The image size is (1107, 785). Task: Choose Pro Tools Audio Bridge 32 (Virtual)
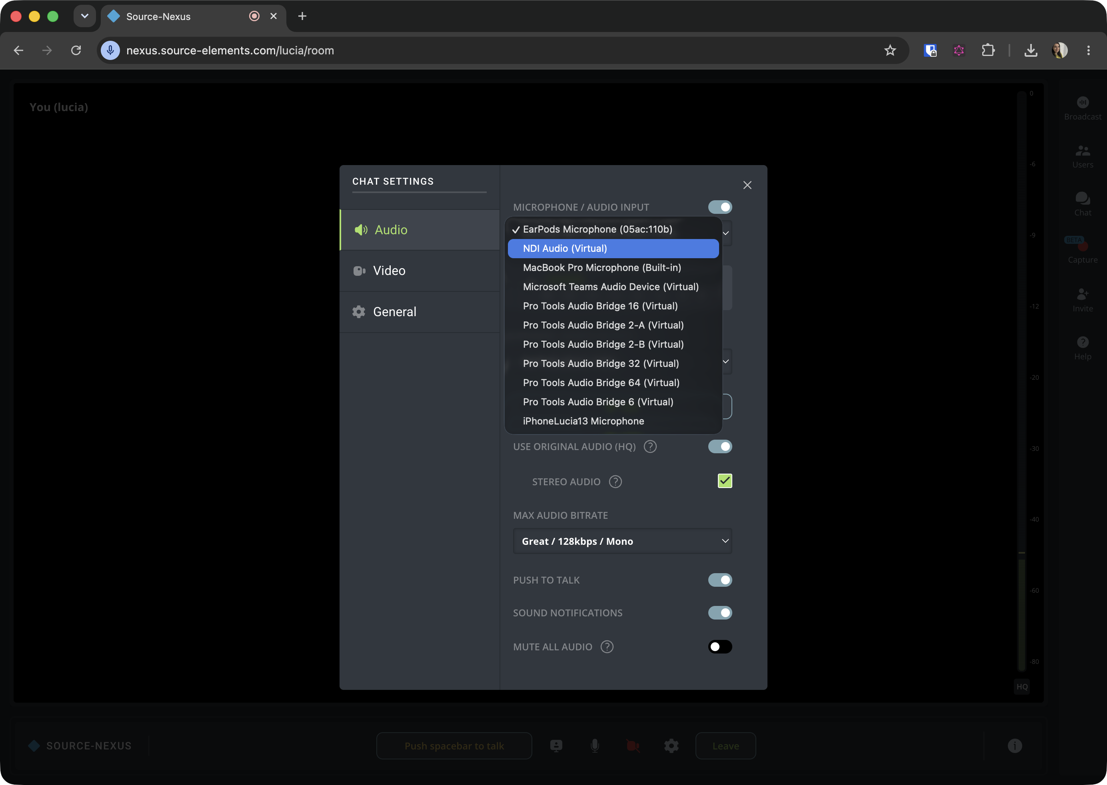613,363
